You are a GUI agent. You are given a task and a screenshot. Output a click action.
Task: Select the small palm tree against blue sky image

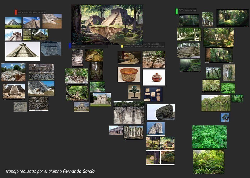(225, 117)
